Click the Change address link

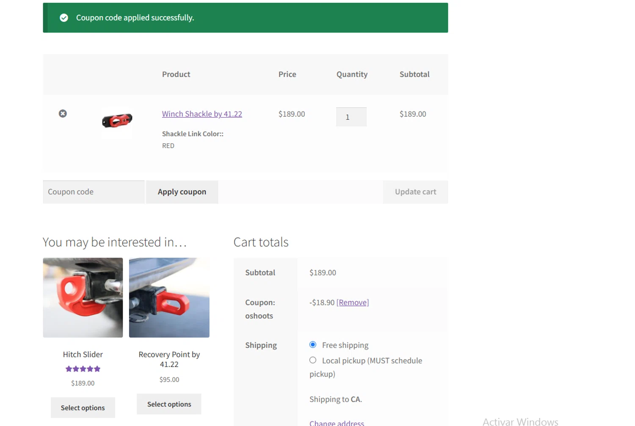coord(337,423)
